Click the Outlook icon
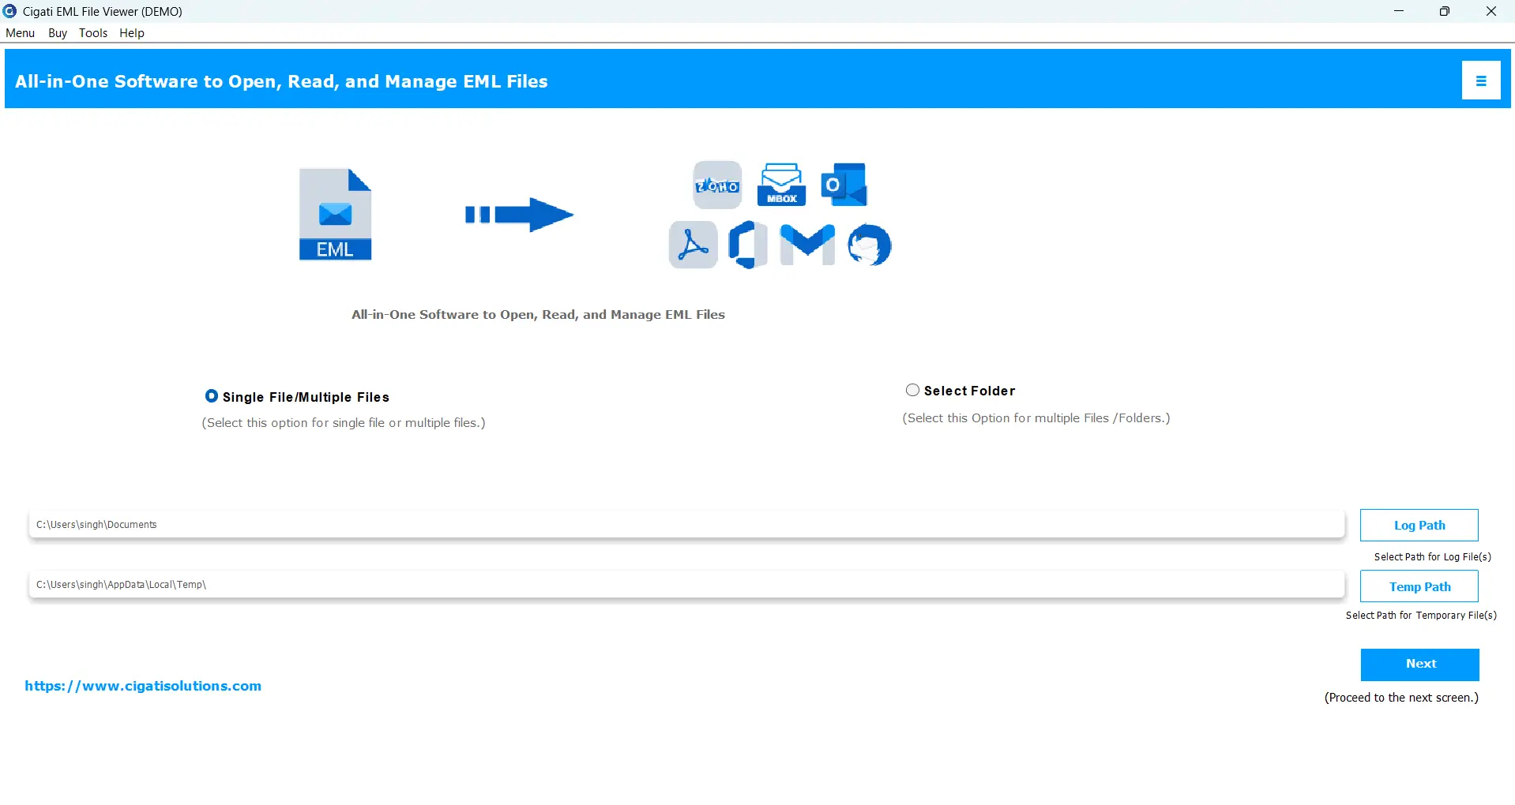Image resolution: width=1515 pixels, height=805 pixels. click(844, 185)
